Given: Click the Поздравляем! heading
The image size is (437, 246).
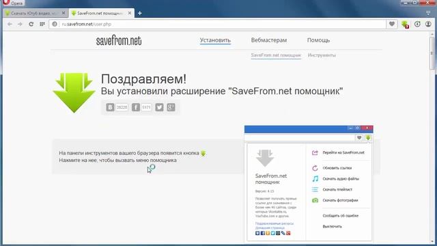Looking at the screenshot, I should tap(143, 79).
